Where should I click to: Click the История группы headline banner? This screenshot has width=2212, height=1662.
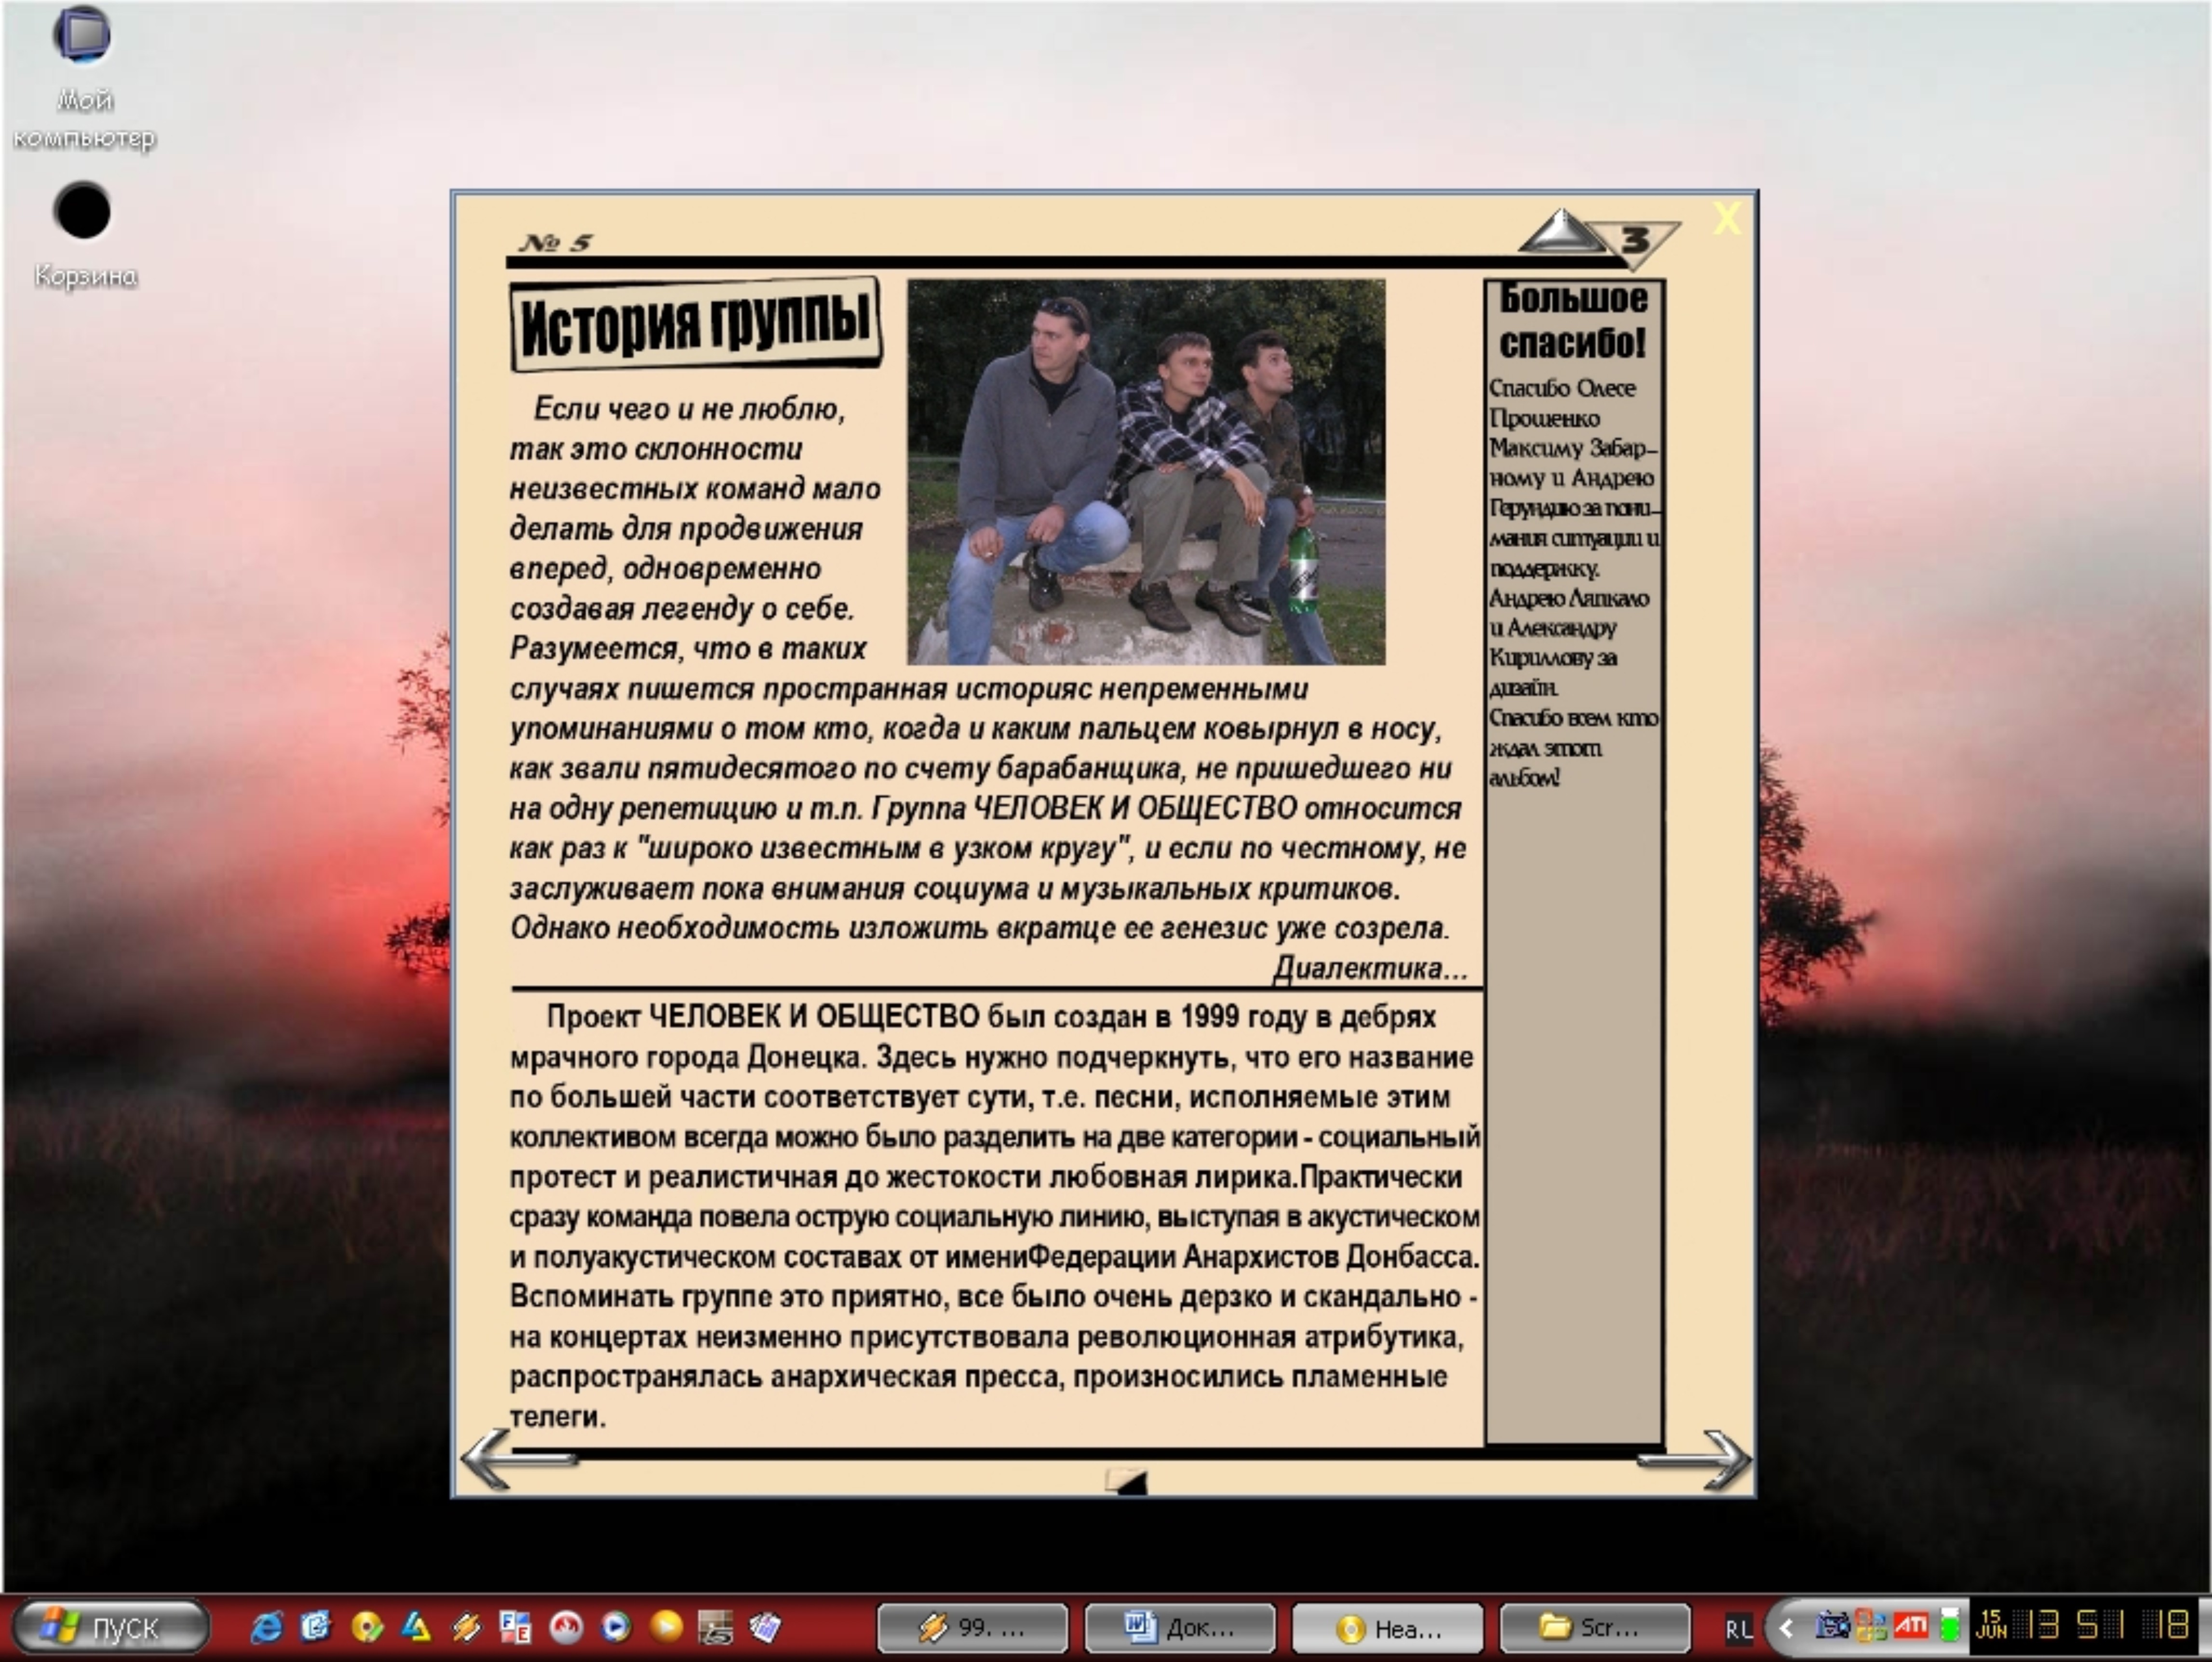point(695,322)
